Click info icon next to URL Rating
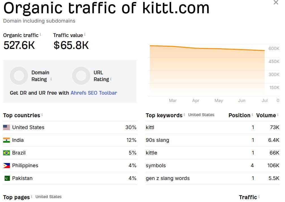 tap(111, 79)
